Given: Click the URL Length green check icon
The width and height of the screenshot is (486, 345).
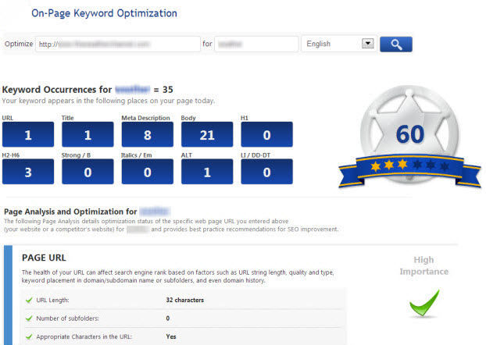Looking at the screenshot, I should pos(29,298).
